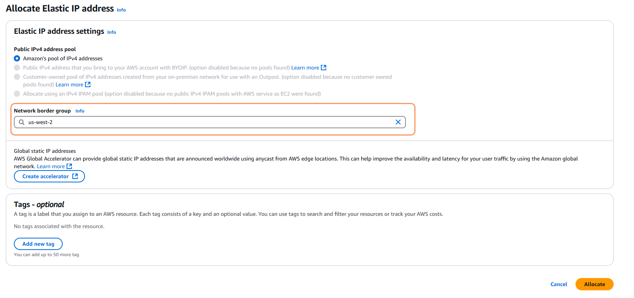
Task: Open the Network border group search box
Action: click(208, 122)
